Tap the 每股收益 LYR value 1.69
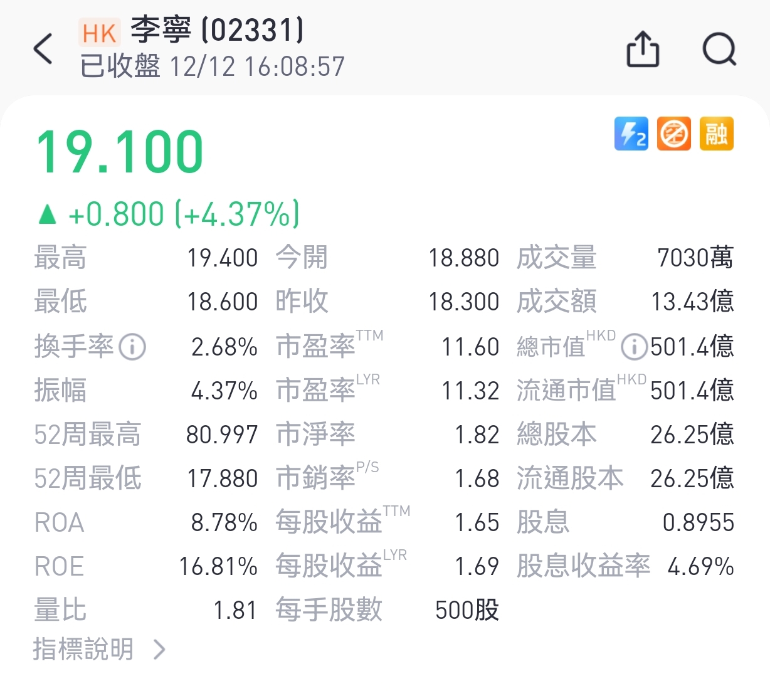 click(477, 566)
